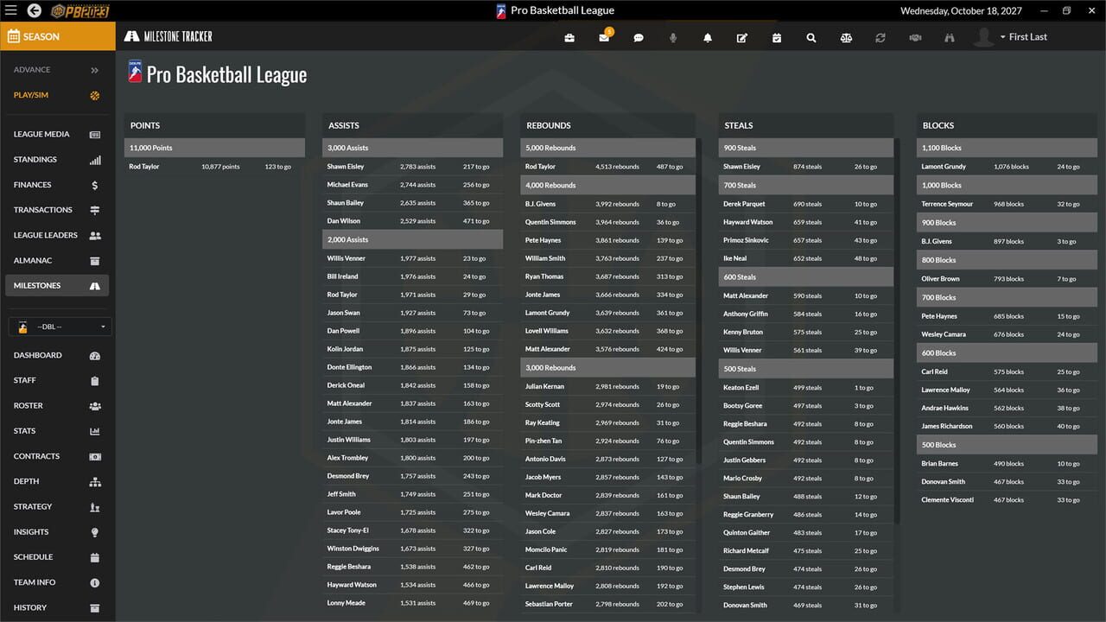Click Rod Taylor in Points list
The image size is (1106, 622).
pos(144,167)
